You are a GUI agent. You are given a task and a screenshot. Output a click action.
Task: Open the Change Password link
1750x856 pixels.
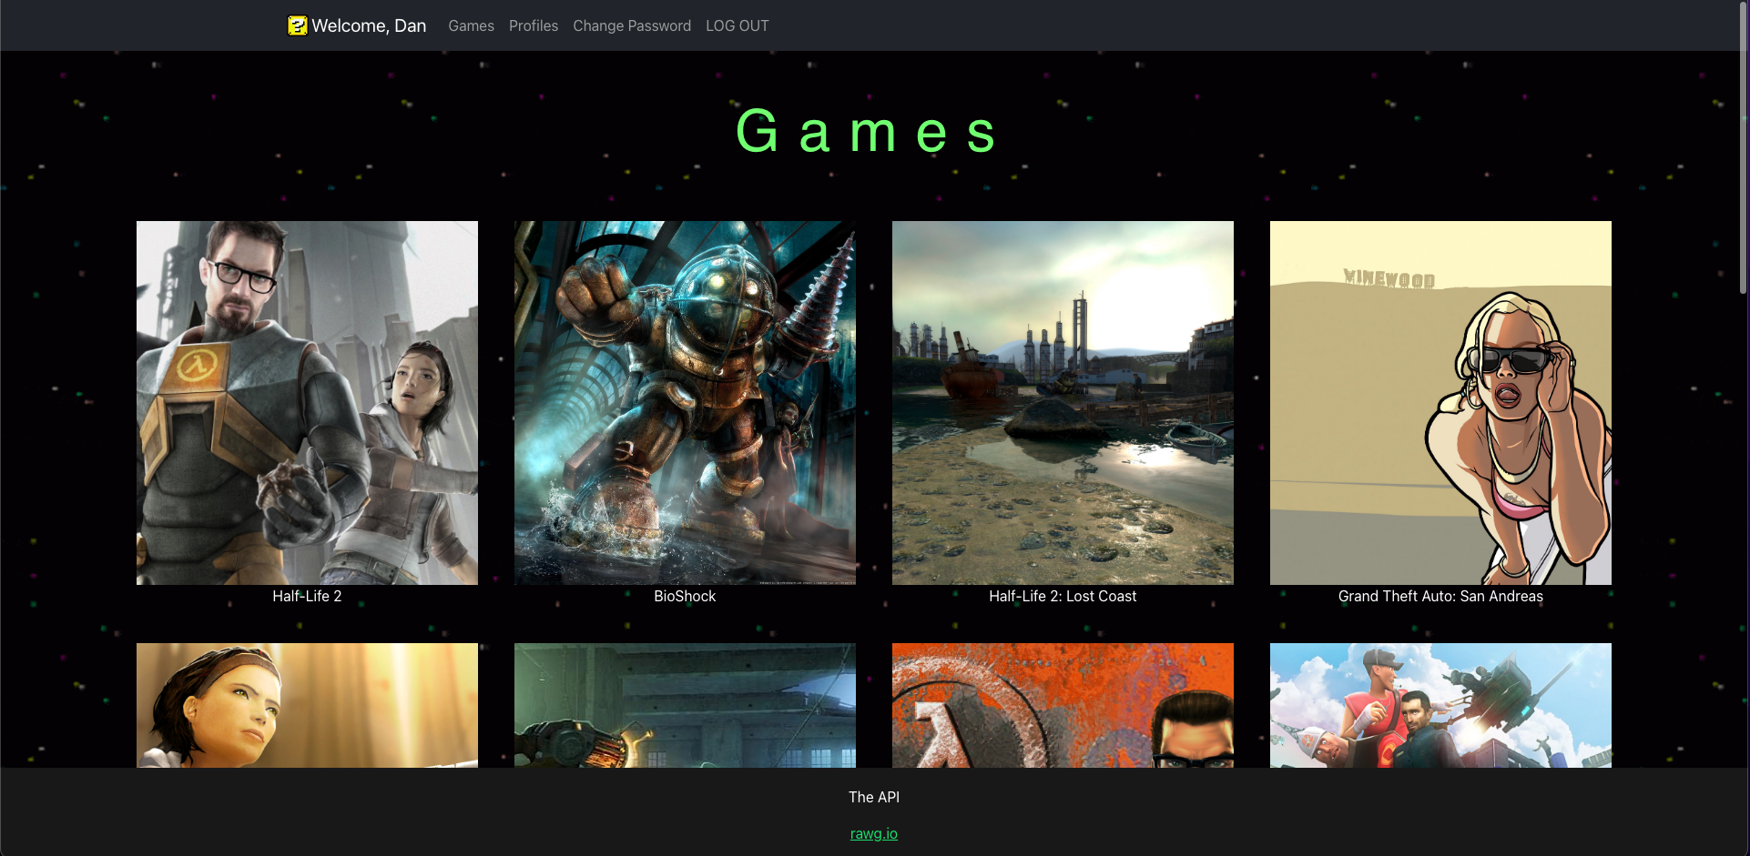[x=632, y=25]
